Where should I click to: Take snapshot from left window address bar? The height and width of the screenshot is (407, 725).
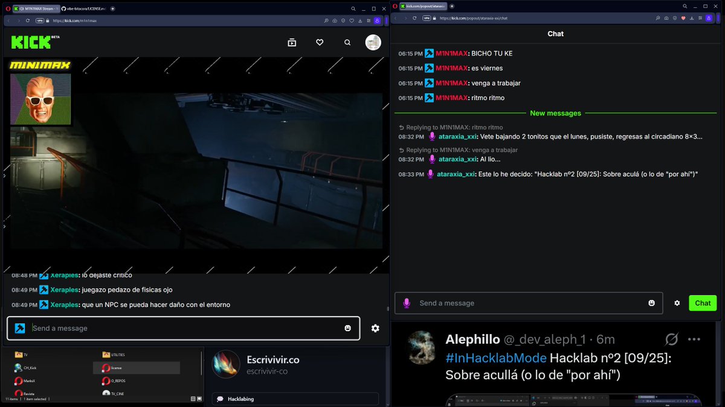click(x=335, y=21)
